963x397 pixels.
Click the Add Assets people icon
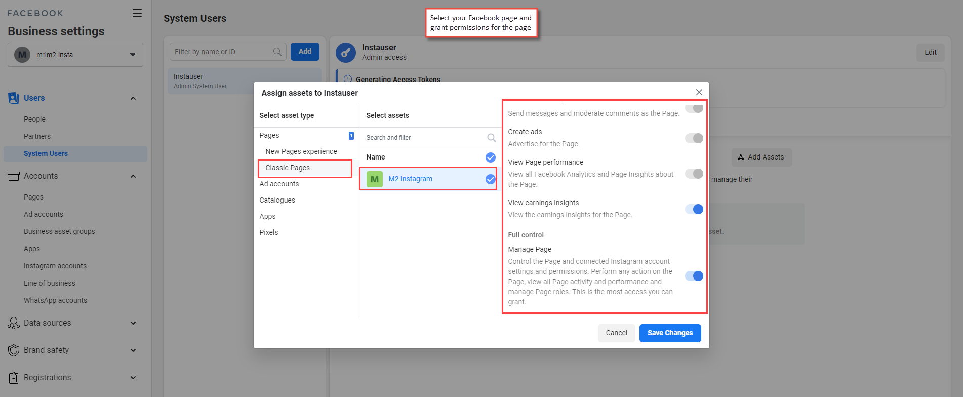tap(741, 157)
